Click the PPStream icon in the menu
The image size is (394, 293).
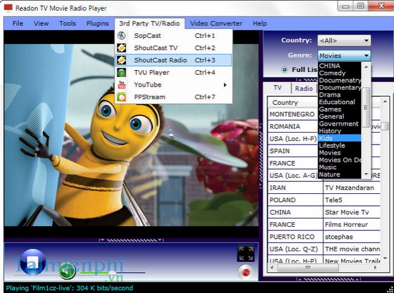[122, 97]
